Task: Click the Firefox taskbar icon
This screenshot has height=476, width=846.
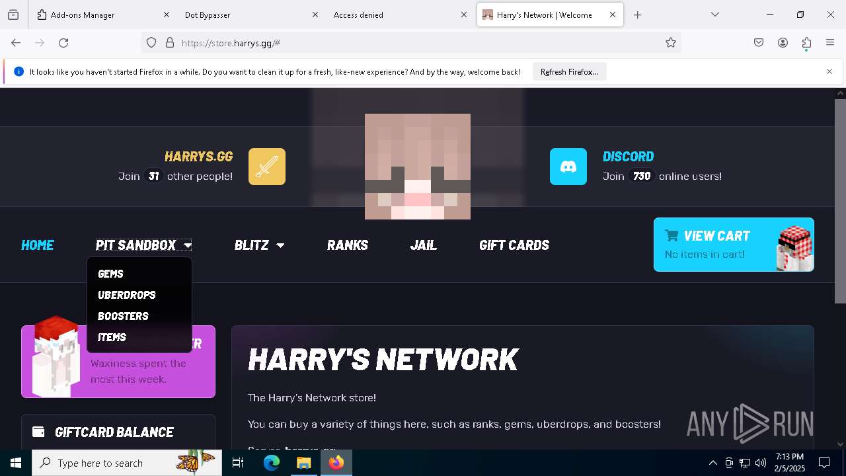Action: pyautogui.click(x=336, y=463)
